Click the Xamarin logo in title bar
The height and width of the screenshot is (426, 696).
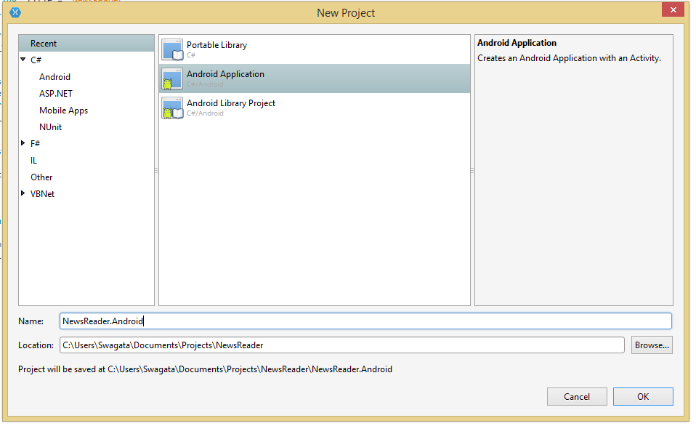(x=15, y=12)
